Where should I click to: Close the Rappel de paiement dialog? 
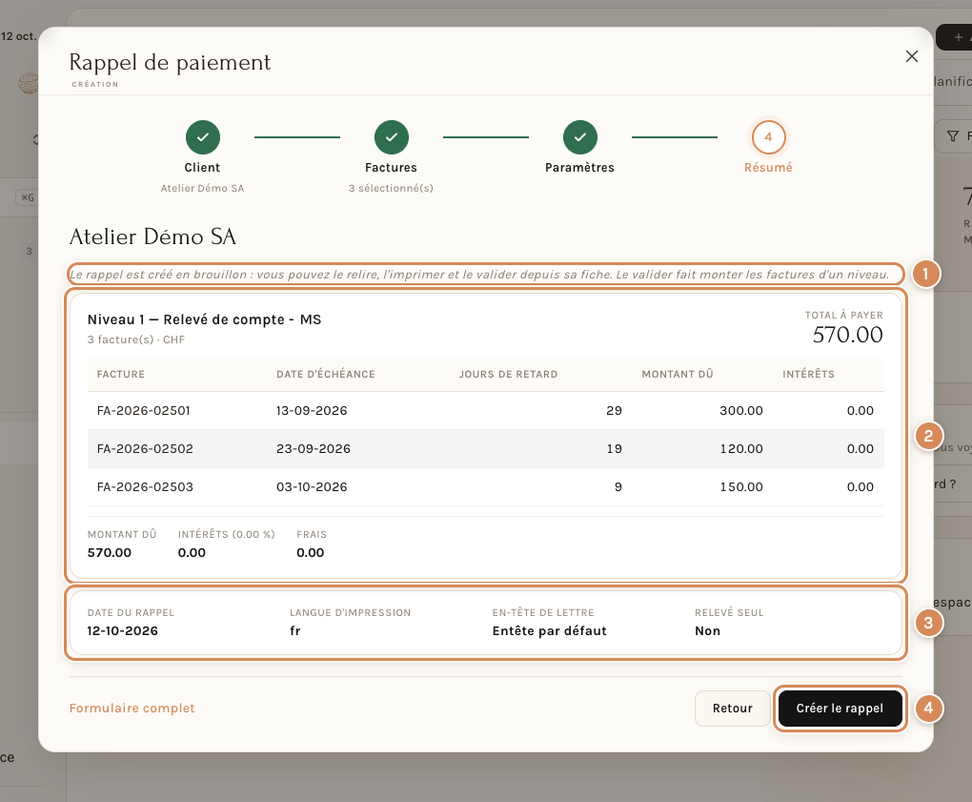pyautogui.click(x=911, y=56)
